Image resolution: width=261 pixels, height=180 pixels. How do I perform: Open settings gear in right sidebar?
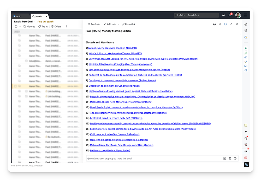pyautogui.click(x=246, y=24)
